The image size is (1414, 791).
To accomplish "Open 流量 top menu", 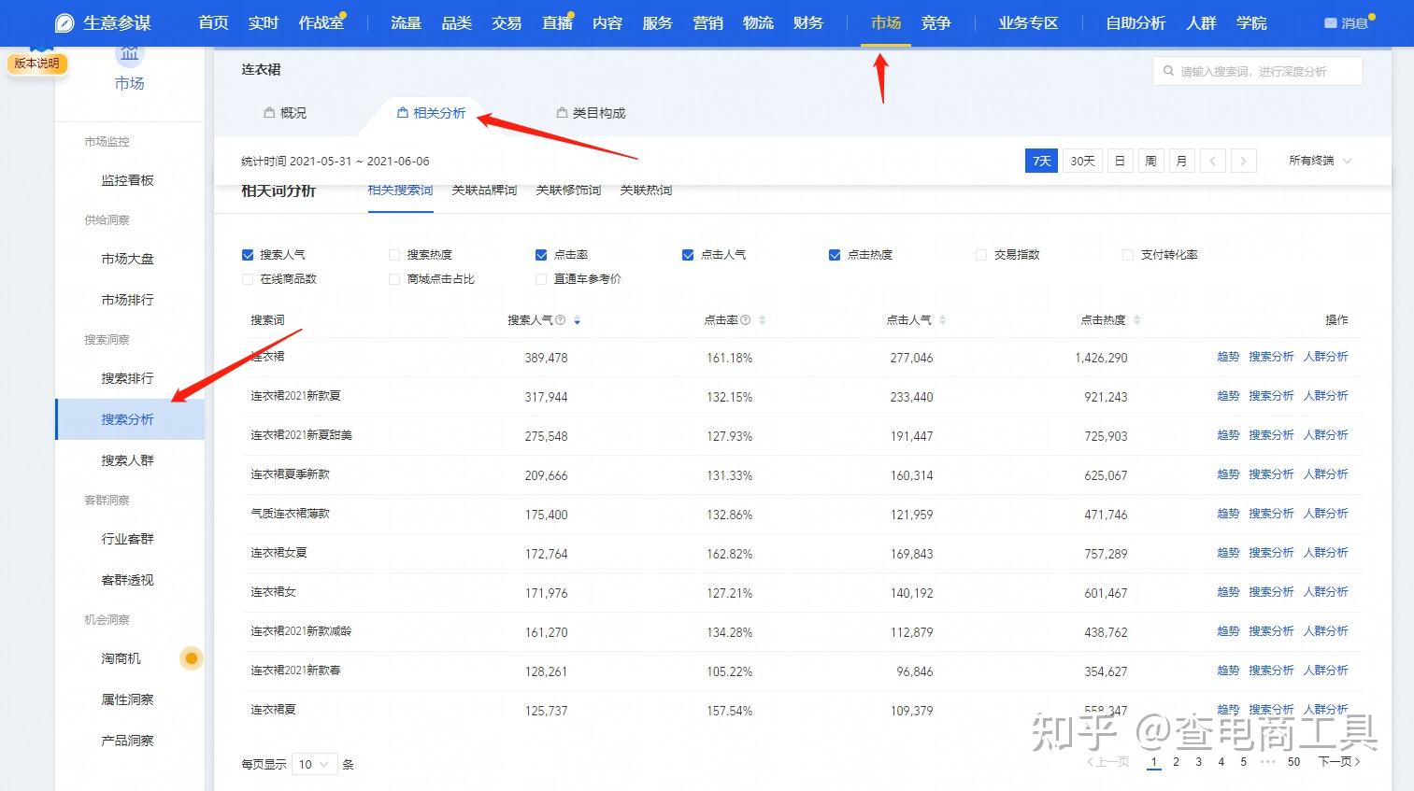I will coord(406,22).
